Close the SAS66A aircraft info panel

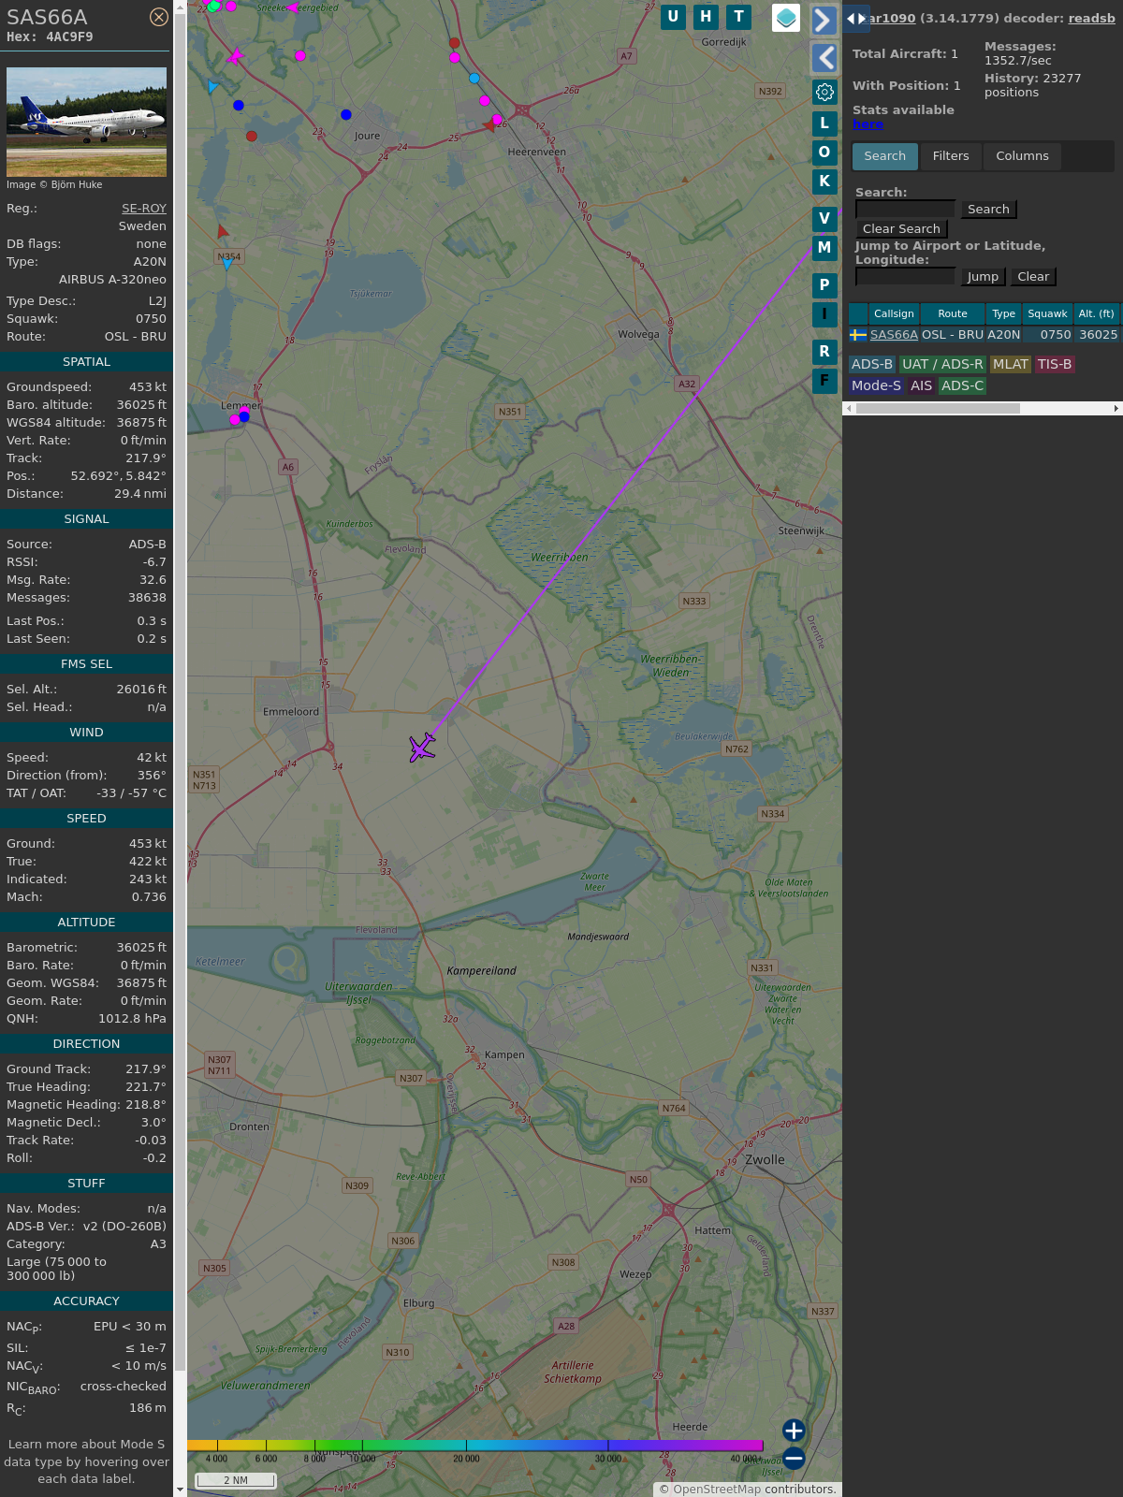tap(159, 17)
